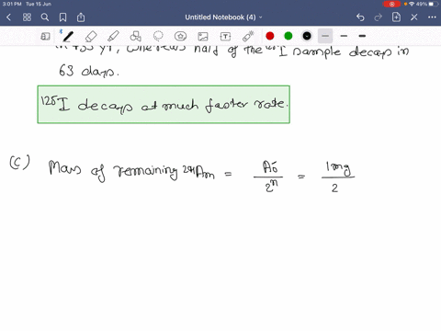Tap the '1mg over 2' fraction
The image size is (441, 331).
(x=337, y=177)
